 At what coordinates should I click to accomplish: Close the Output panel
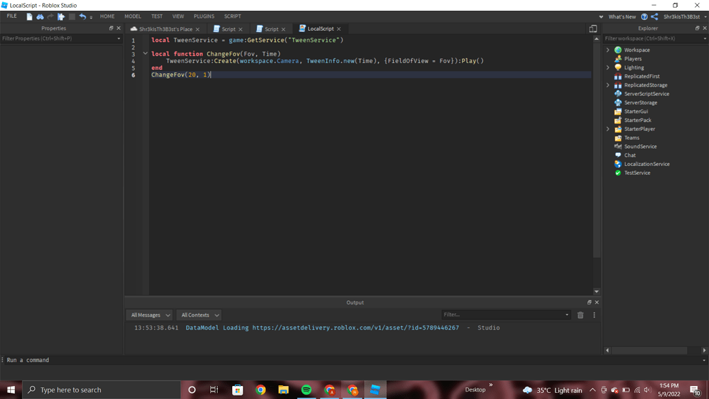597,302
